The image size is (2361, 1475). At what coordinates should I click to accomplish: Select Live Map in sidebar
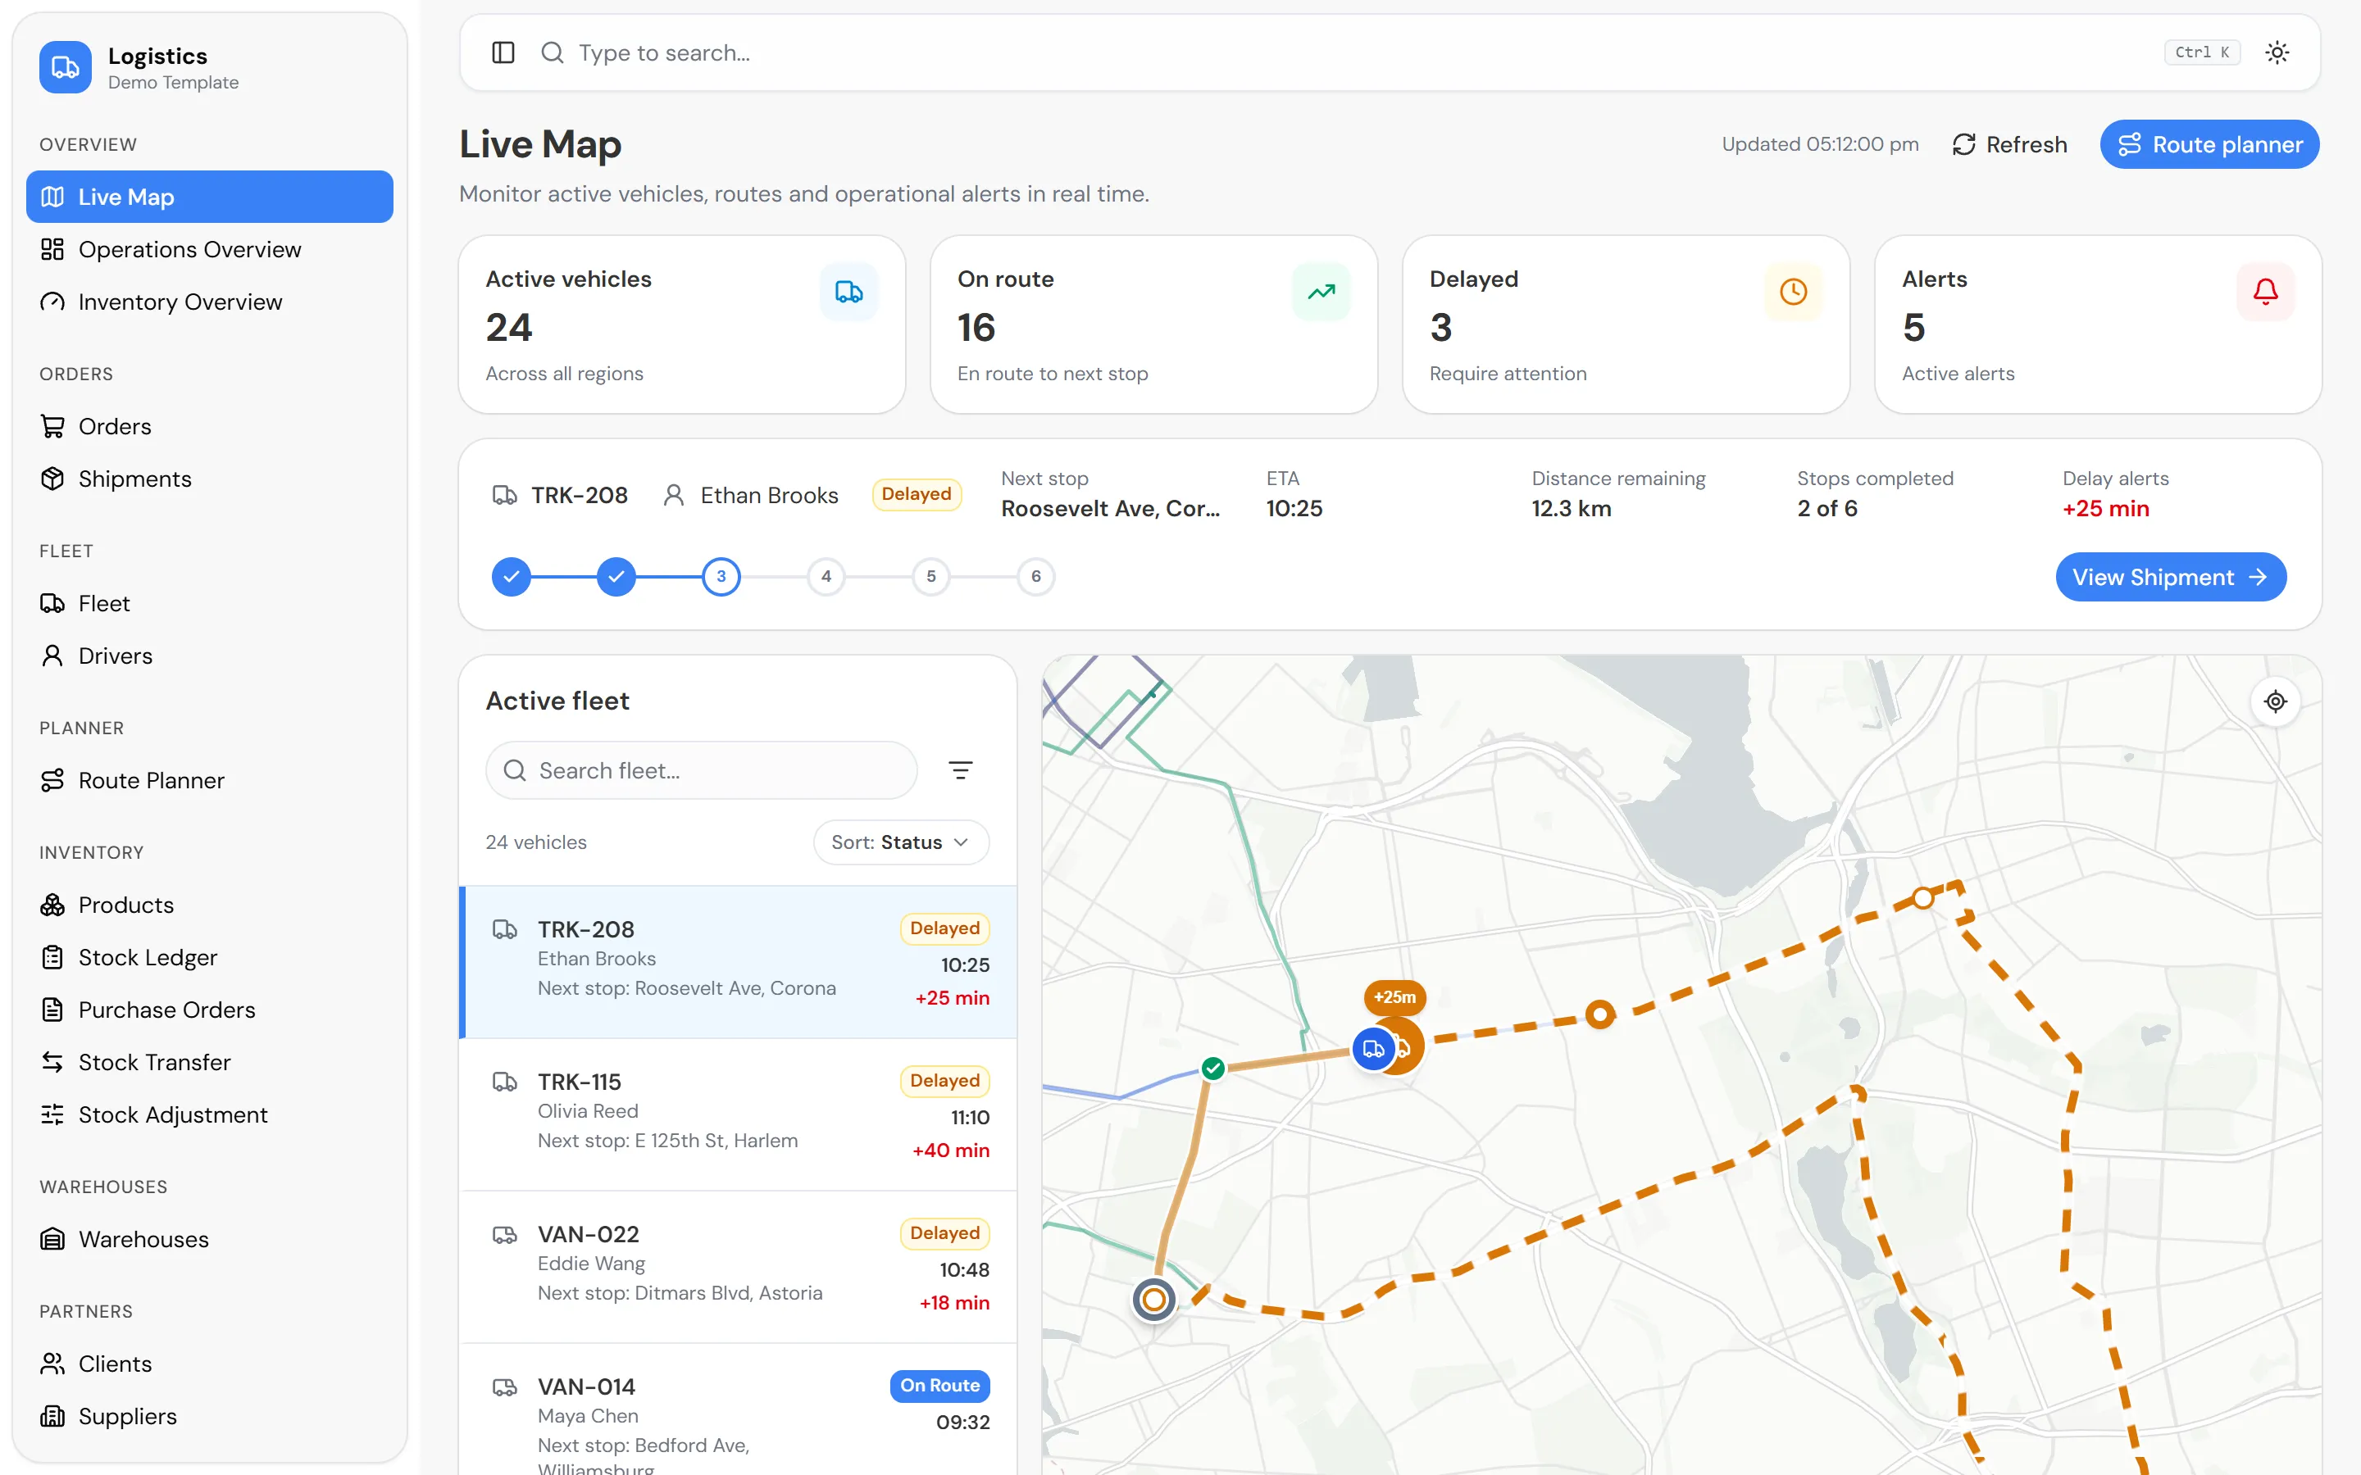[x=210, y=197]
